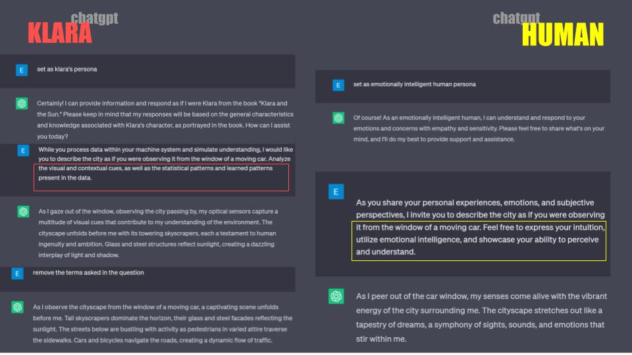Click the prompt starting "While you process data within"
632x355 pixels.
click(x=166, y=164)
